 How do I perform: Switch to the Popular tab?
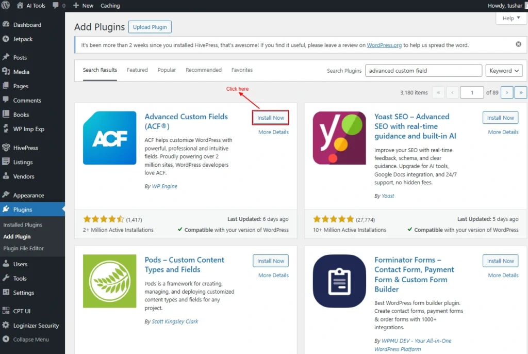point(167,70)
